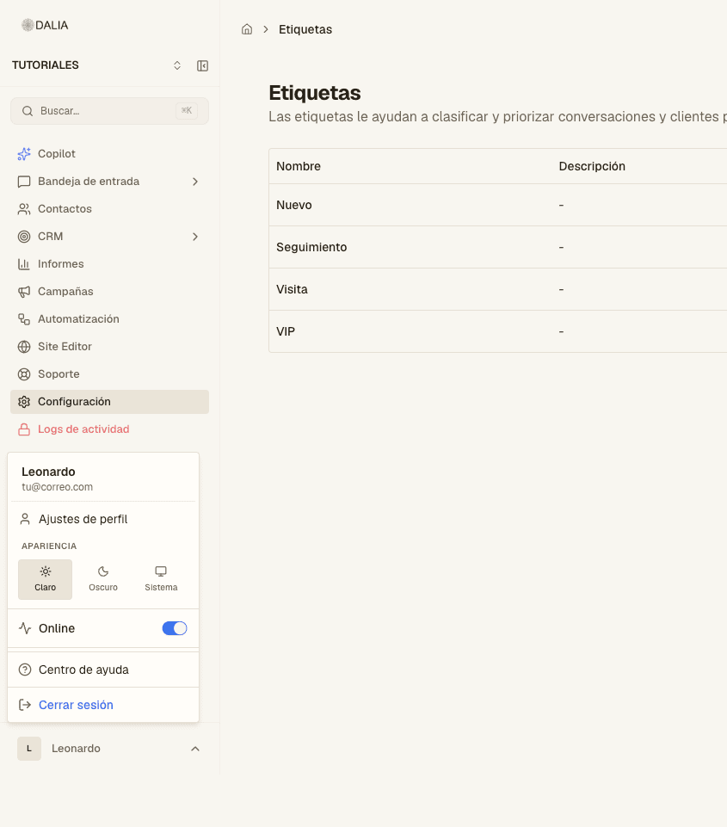
Task: Click the Online activity pulse icon
Action: pyautogui.click(x=25, y=628)
